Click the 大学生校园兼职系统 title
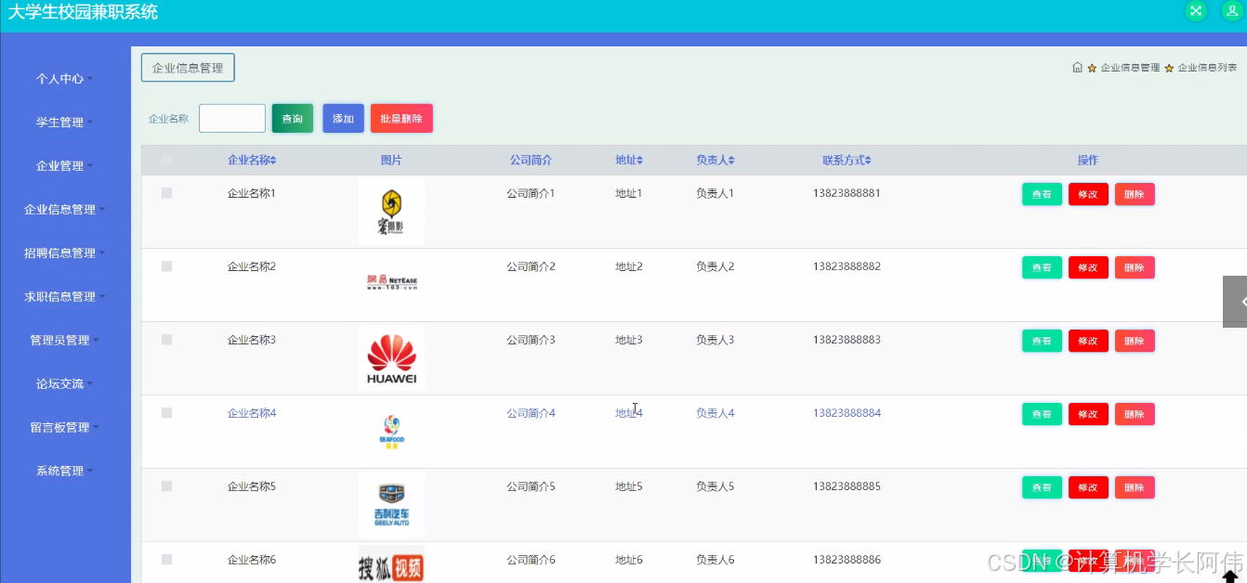 coord(83,12)
